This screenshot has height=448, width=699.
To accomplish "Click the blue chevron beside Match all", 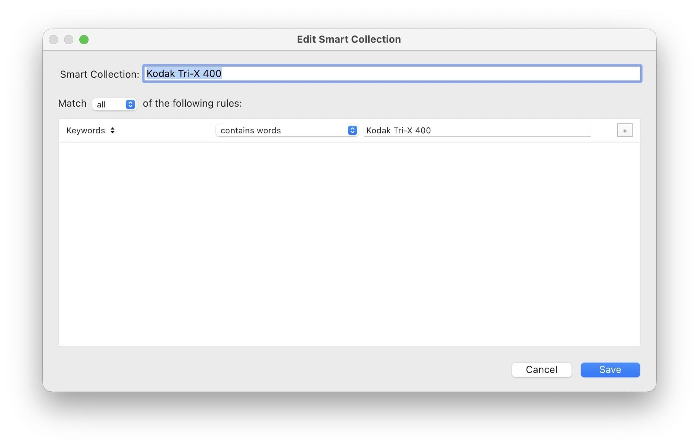I will click(x=130, y=104).
